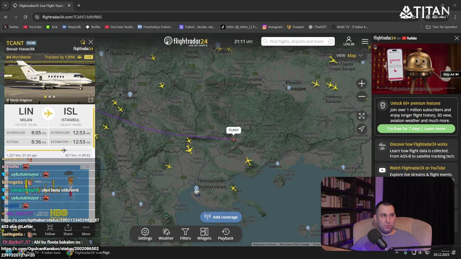Close the Flightradar24 YouTube side panel
This screenshot has height=259, width=461.
tap(457, 38)
